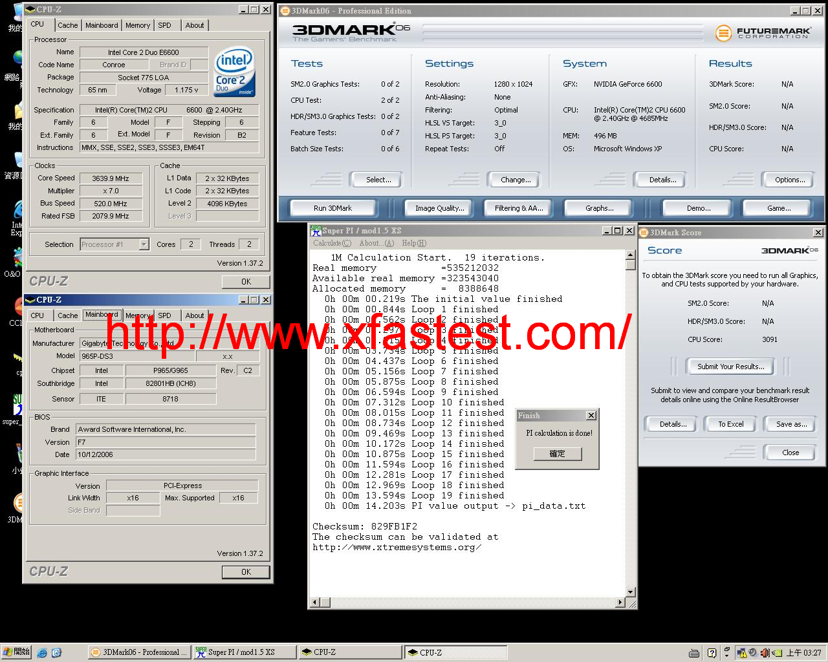Click Submit Your Results... button
Screen dimensions: 828x662
(x=731, y=367)
